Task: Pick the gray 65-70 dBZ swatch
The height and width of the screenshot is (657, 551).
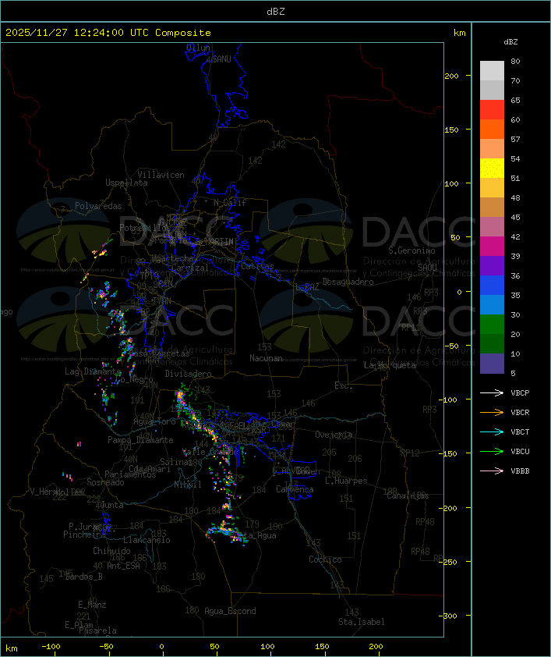Action: tap(492, 90)
